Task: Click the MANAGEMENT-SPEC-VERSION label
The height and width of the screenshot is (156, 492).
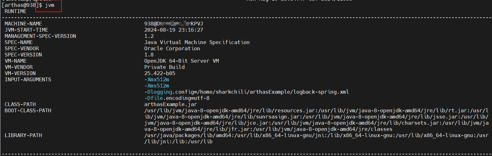Action: 40,36
